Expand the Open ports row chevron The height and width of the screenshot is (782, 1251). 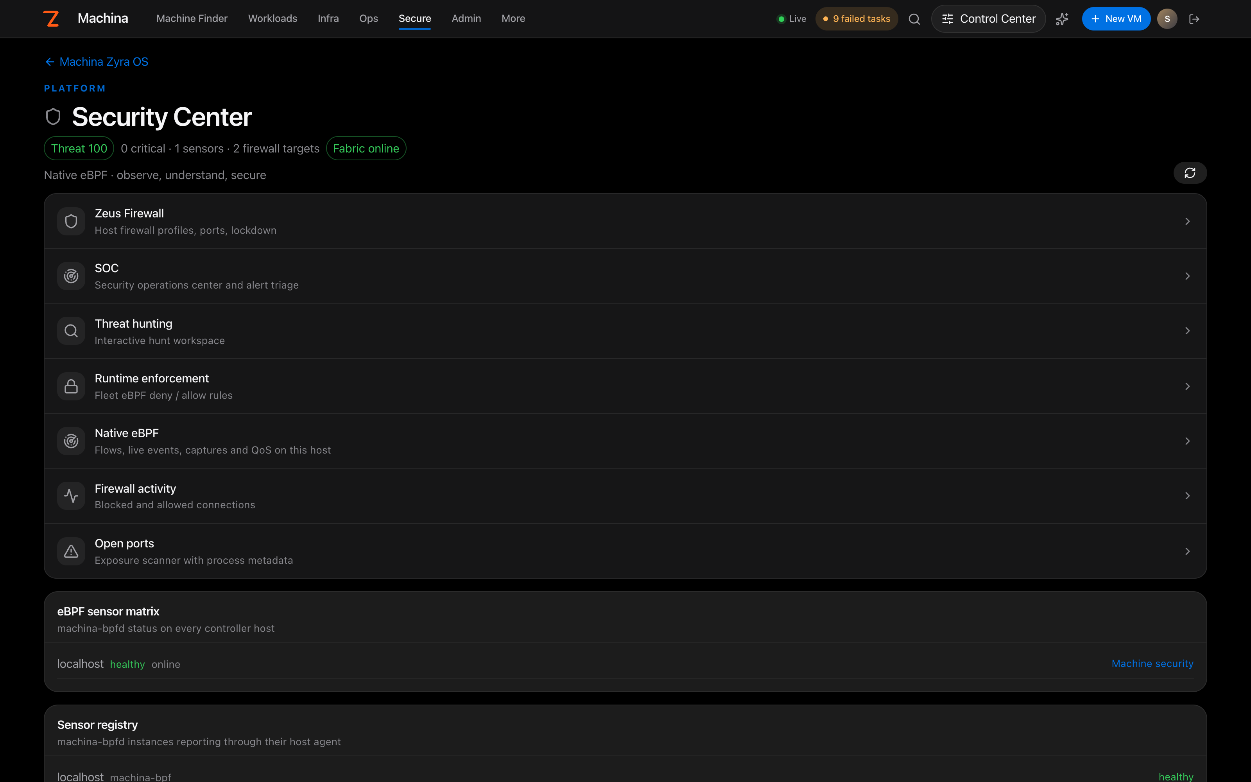tap(1187, 551)
